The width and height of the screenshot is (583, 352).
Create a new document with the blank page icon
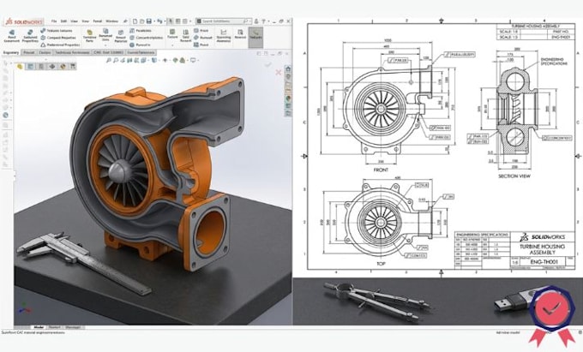pos(135,21)
